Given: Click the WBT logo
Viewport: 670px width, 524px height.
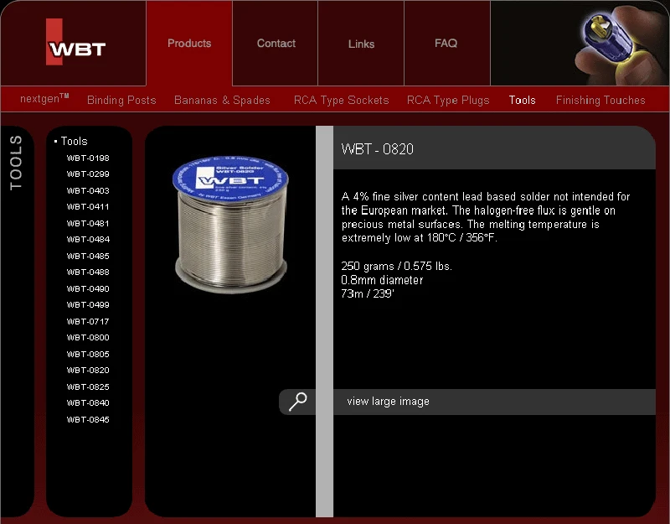Looking at the screenshot, I should pyautogui.click(x=75, y=42).
